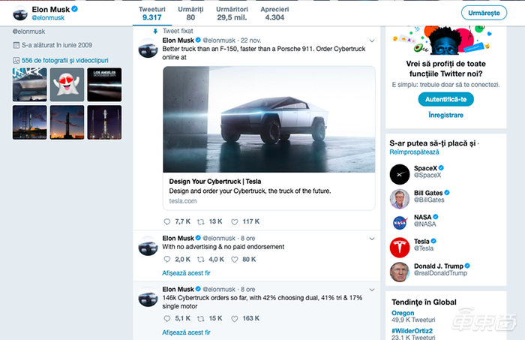The image size is (525, 340).
Task: Click Reîmprospătează to refresh suggestions
Action: tap(414, 152)
